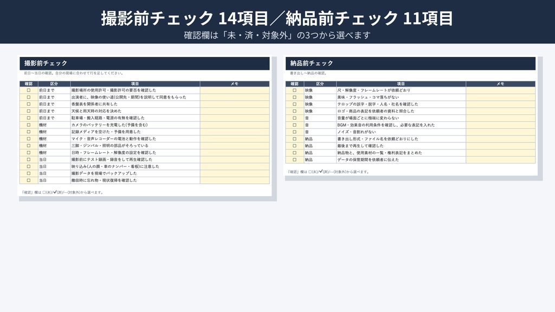Click item text BGM・効果音の利用条件を確認し、必要な表記を入れた
The width and height of the screenshot is (555, 312).
(386, 125)
